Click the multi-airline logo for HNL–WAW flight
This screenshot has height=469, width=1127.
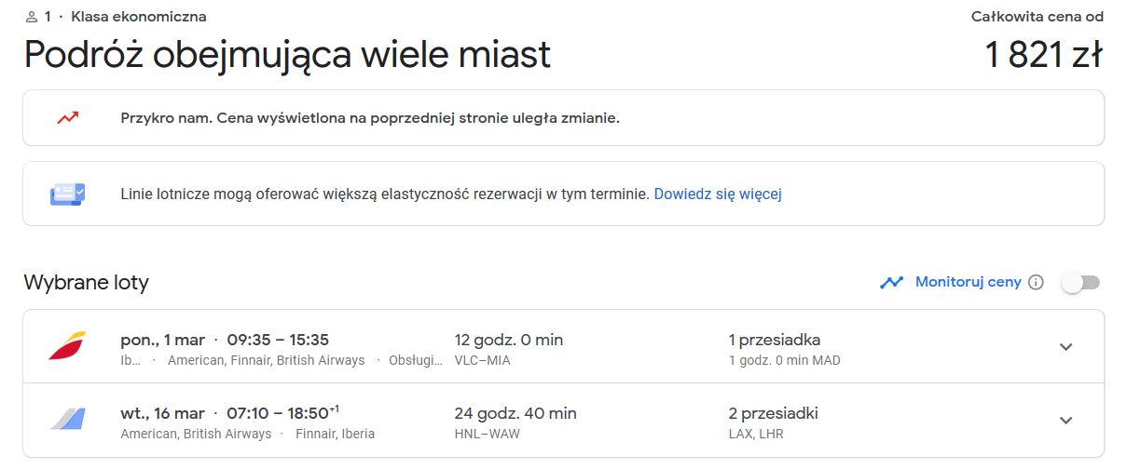tap(67, 420)
